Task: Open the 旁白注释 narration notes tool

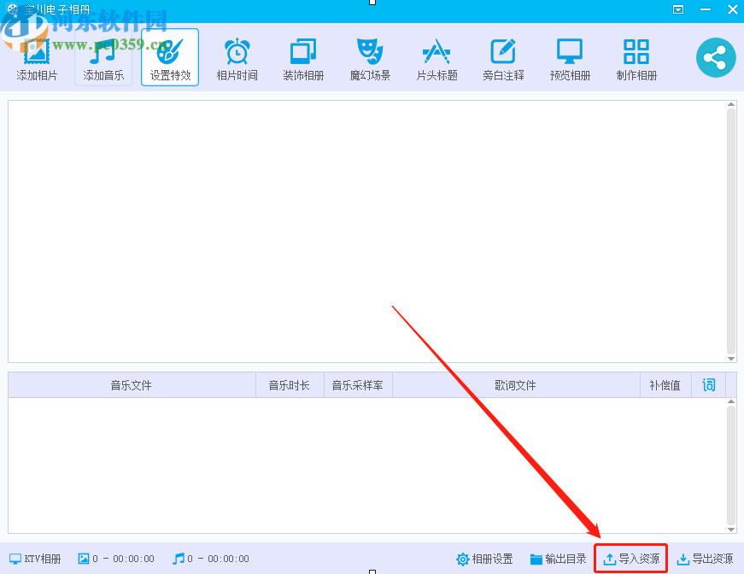Action: pyautogui.click(x=503, y=58)
